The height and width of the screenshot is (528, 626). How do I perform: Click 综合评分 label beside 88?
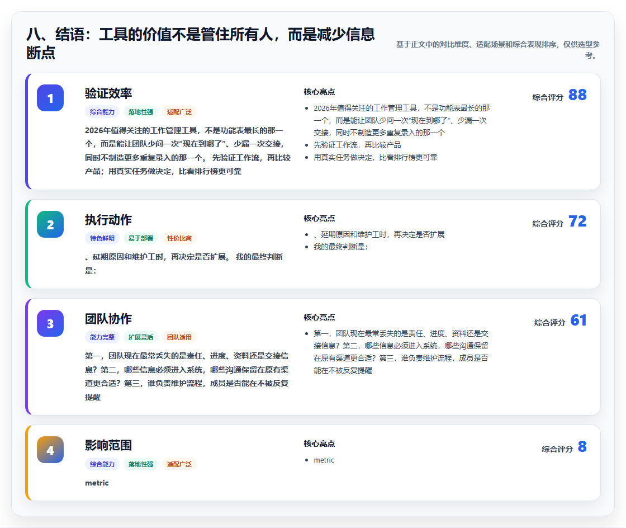[548, 97]
